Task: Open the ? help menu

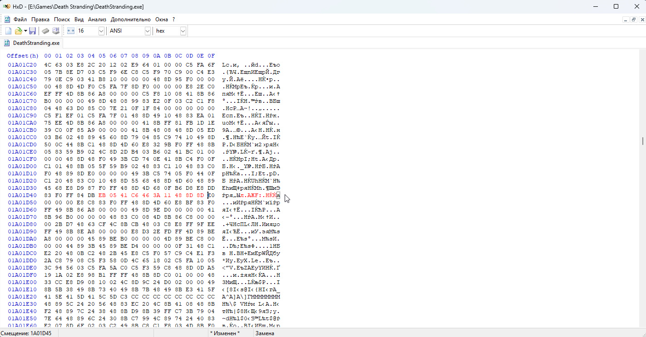Action: [173, 19]
